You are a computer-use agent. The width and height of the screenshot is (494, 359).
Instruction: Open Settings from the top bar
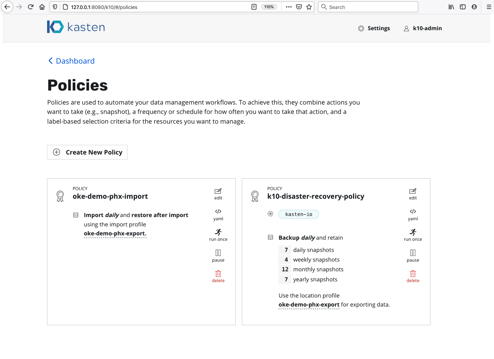pos(374,28)
